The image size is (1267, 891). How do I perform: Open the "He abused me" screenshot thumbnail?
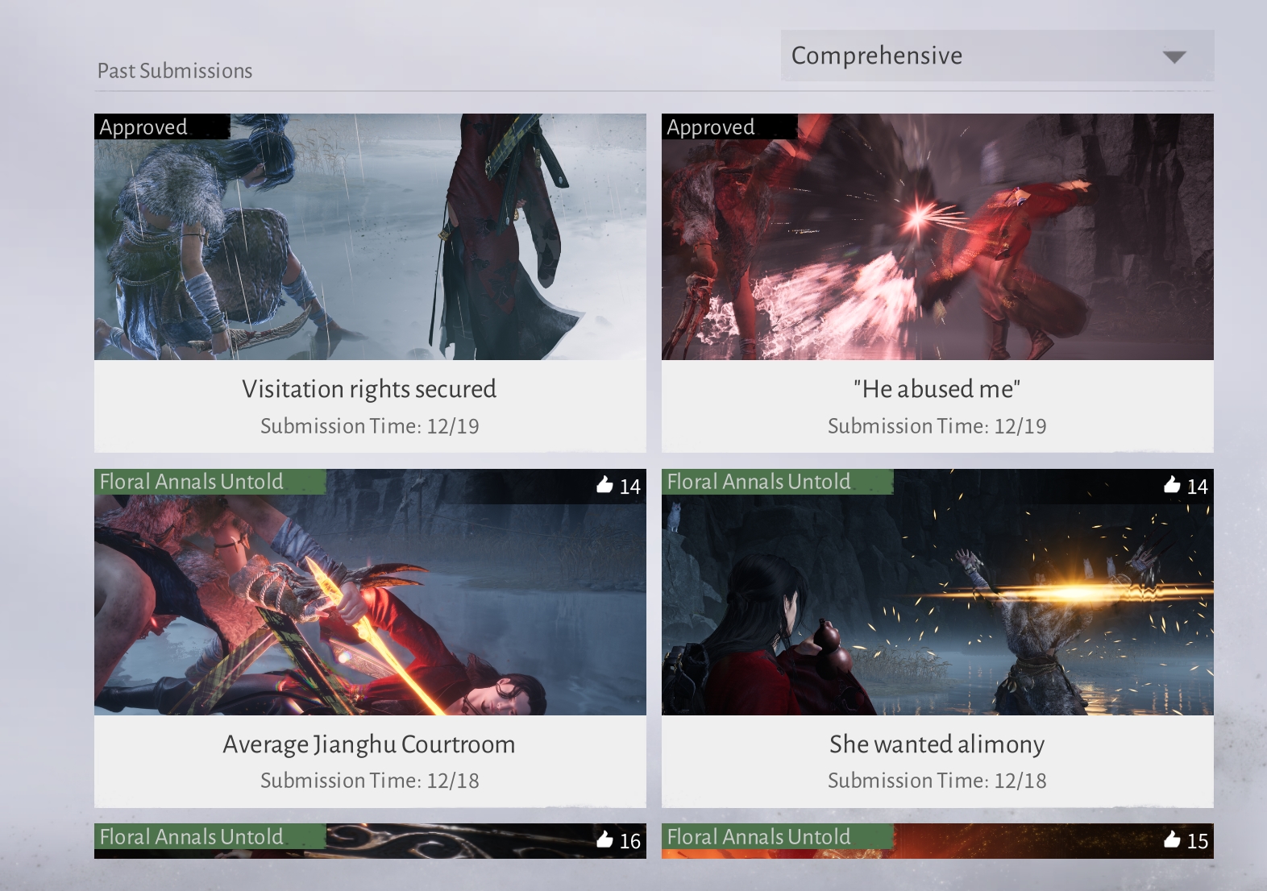[937, 237]
